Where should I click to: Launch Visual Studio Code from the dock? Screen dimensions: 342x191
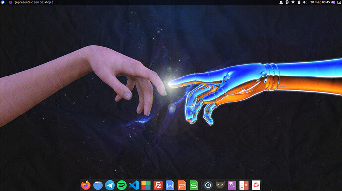click(134, 185)
